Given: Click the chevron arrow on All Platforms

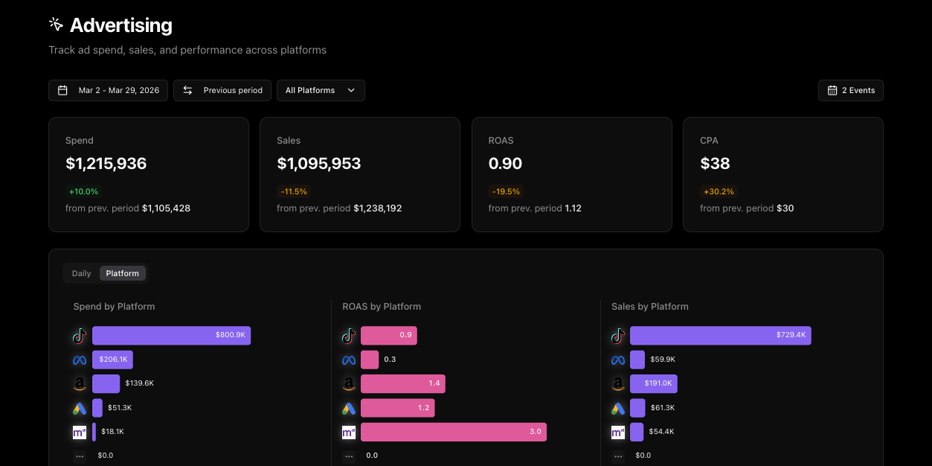Looking at the screenshot, I should (351, 90).
